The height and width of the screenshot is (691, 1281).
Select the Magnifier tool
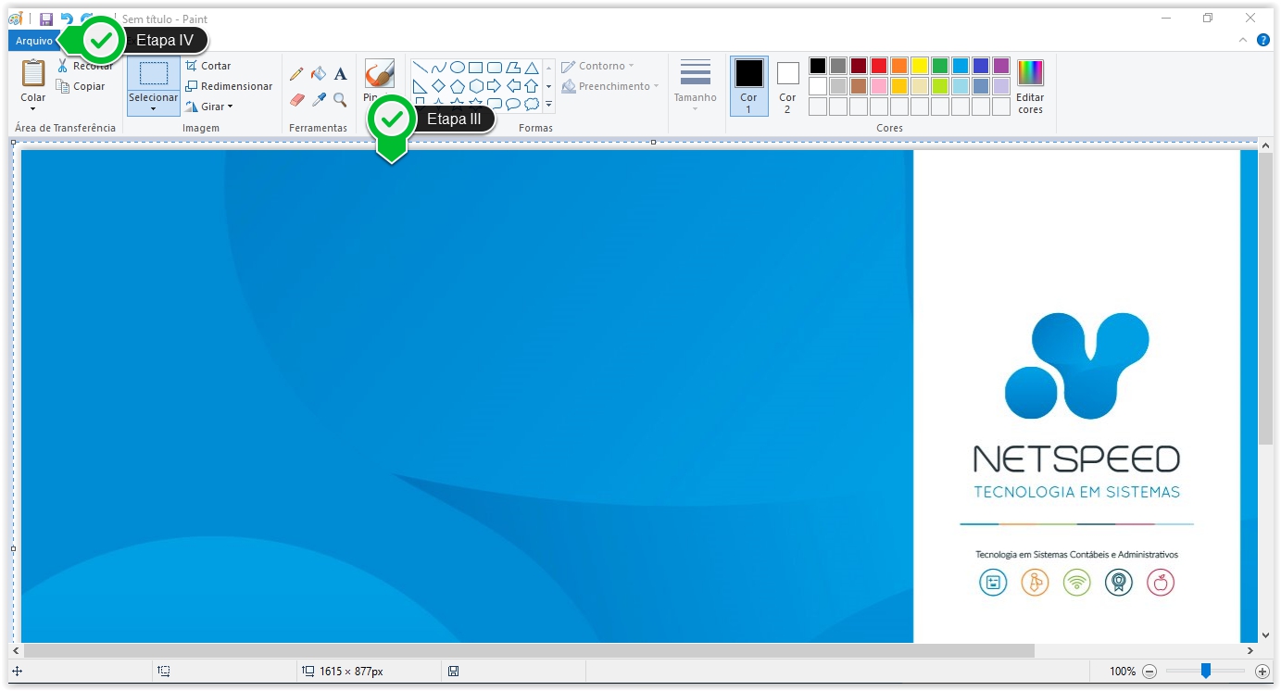click(x=341, y=99)
